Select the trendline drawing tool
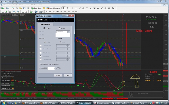169x105 pixels. [80, 8]
